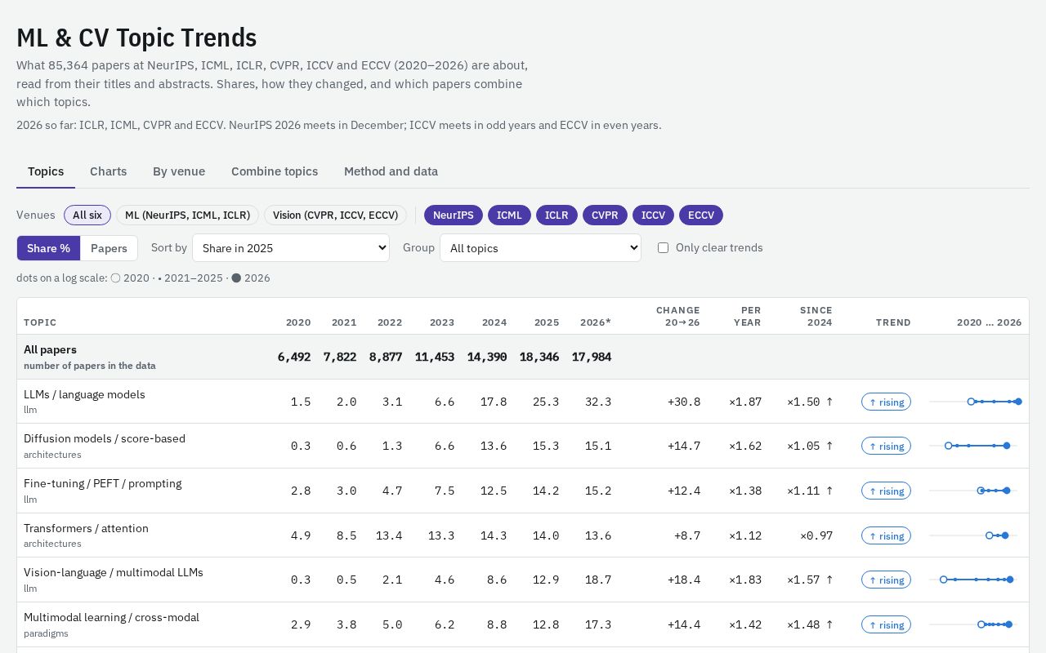The height and width of the screenshot is (653, 1046).
Task: Select the "Transformers / attention" topic name
Action: 86,528
